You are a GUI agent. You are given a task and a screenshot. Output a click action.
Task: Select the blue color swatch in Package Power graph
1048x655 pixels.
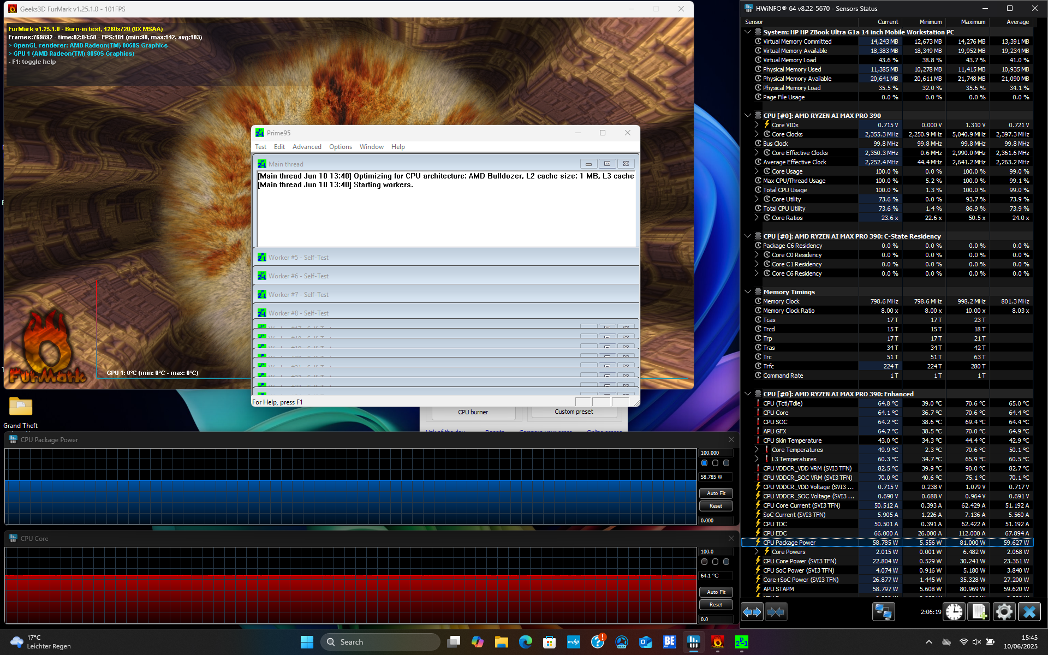(704, 463)
